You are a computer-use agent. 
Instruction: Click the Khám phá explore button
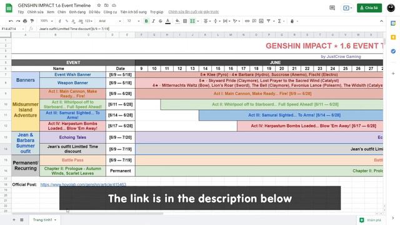click(370, 220)
